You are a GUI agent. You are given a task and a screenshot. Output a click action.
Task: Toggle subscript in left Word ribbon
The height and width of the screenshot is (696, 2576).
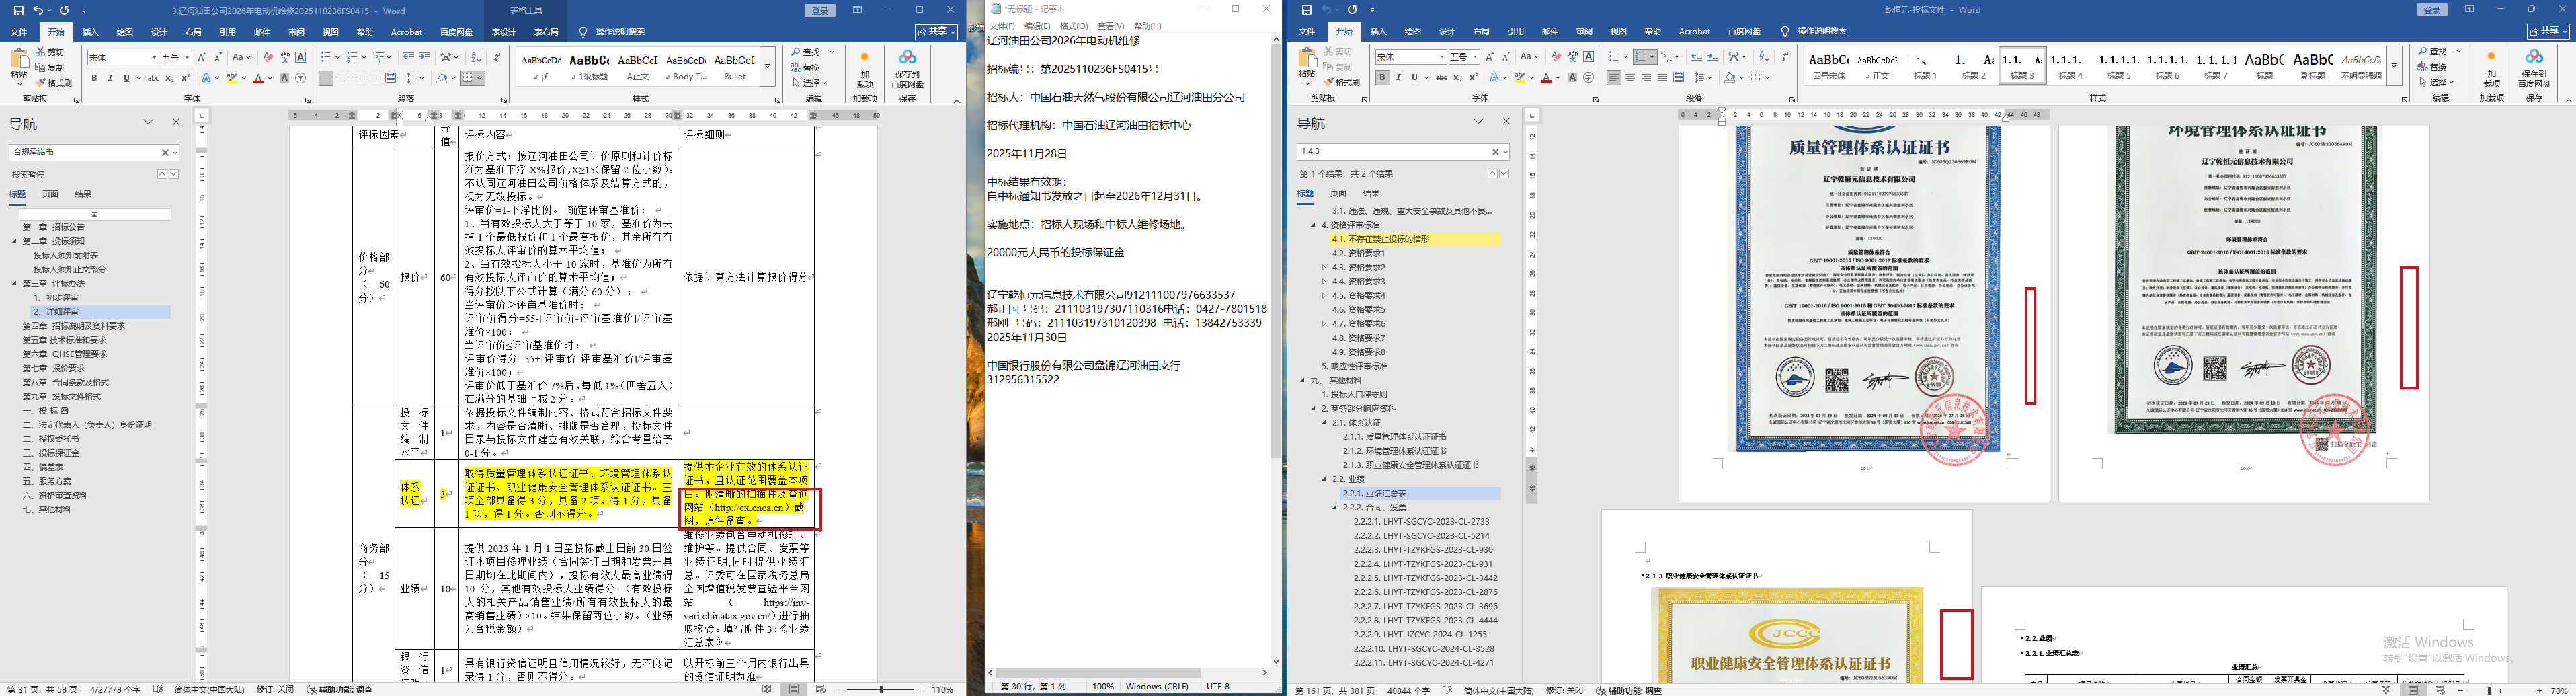coord(169,78)
